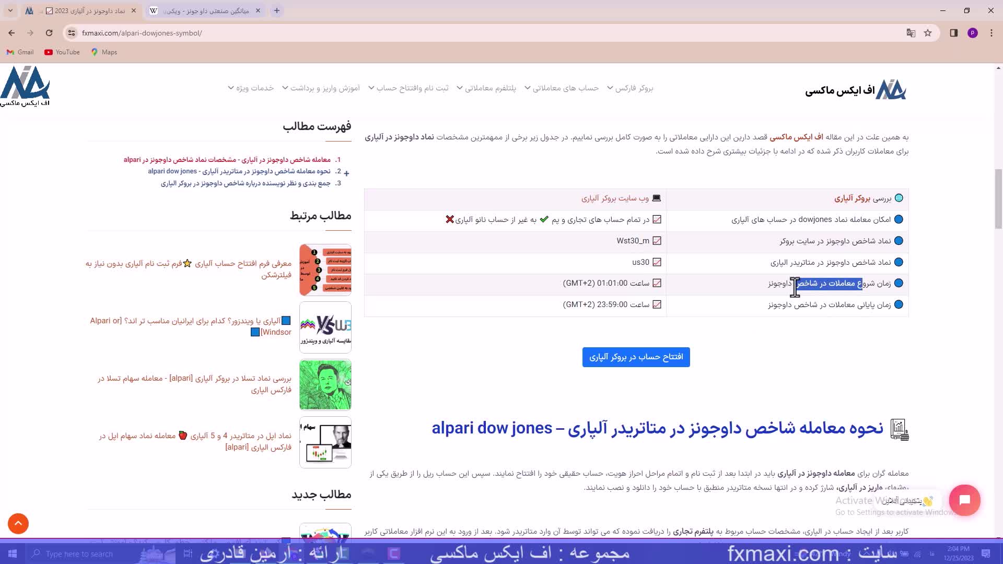
Task: Open the YouTube bookmark
Action: 62,52
